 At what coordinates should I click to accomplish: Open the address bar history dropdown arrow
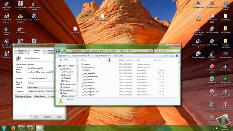click(x=148, y=51)
